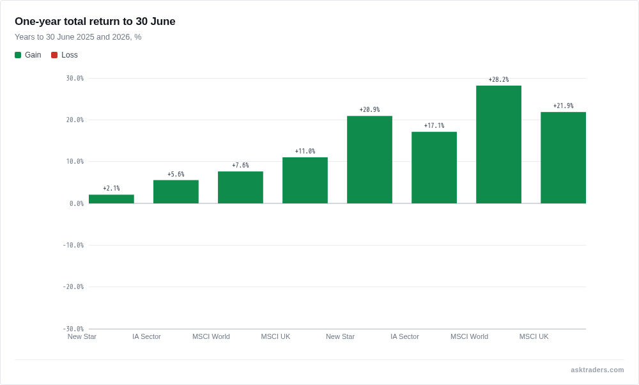The width and height of the screenshot is (639, 385).
Task: Select the +20.9% value label
Action: click(369, 110)
